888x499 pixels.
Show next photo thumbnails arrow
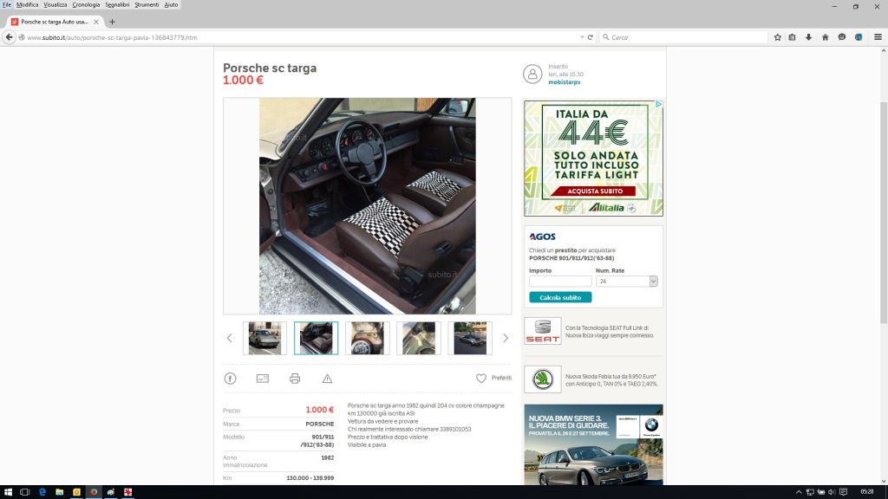tap(506, 339)
